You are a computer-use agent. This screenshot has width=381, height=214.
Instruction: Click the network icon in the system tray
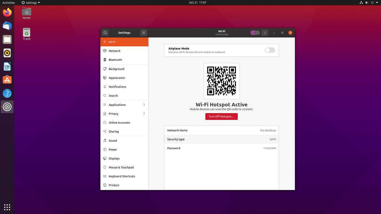click(x=361, y=3)
